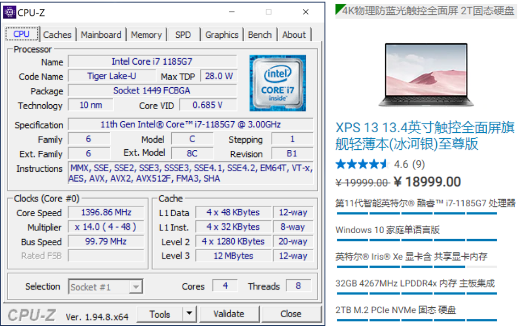The image size is (518, 327).
Task: Click the i7-1185G7 processor spec line
Action: pos(425,203)
